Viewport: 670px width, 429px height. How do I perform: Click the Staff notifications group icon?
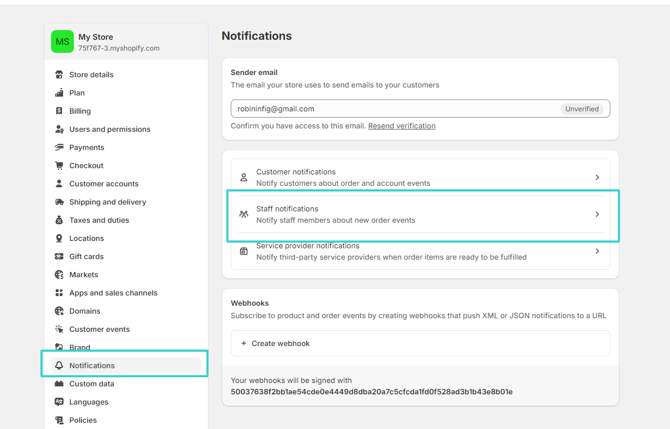point(244,214)
